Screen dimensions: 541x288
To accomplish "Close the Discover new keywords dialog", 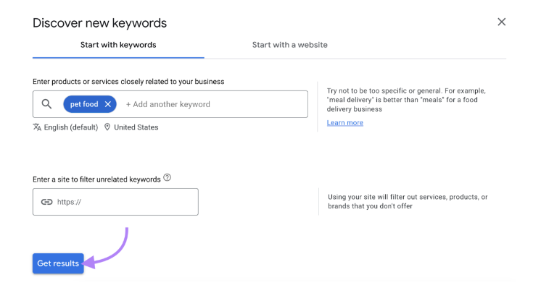I will [501, 22].
